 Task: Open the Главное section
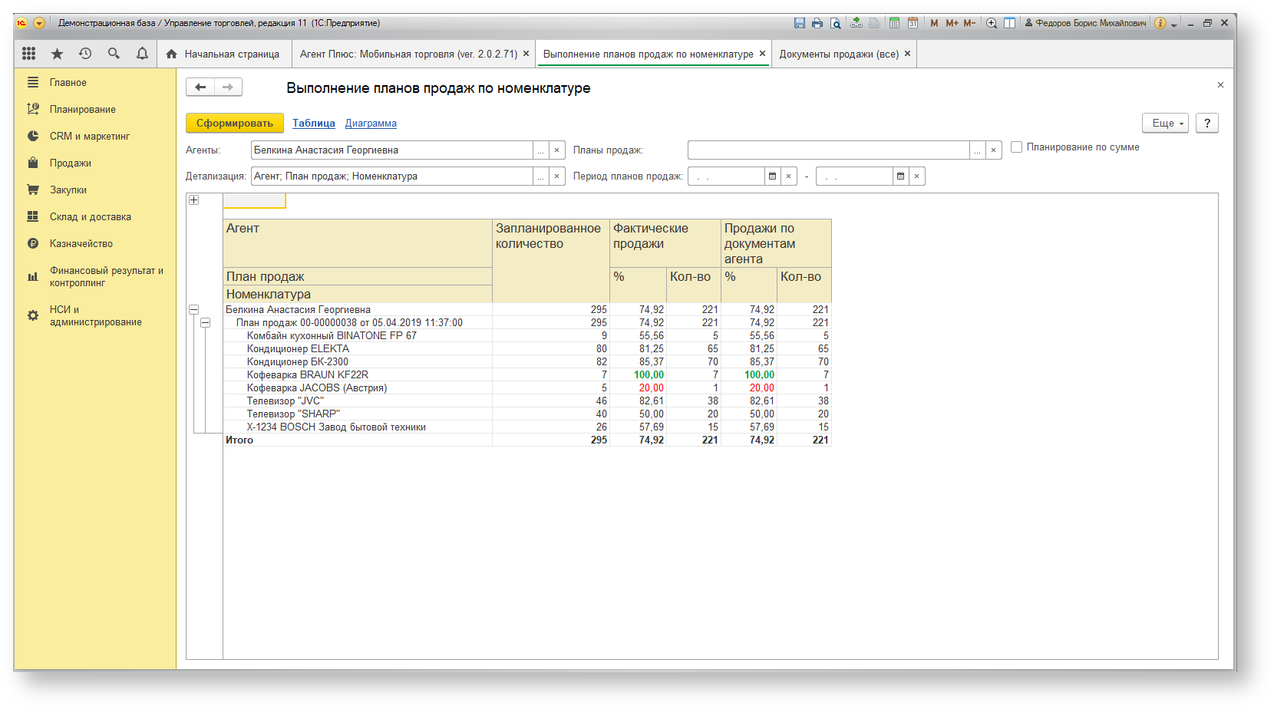68,82
